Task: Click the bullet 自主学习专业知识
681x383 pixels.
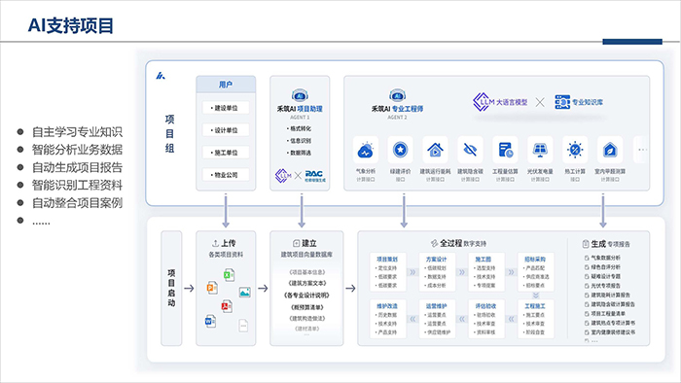Action: (77, 132)
